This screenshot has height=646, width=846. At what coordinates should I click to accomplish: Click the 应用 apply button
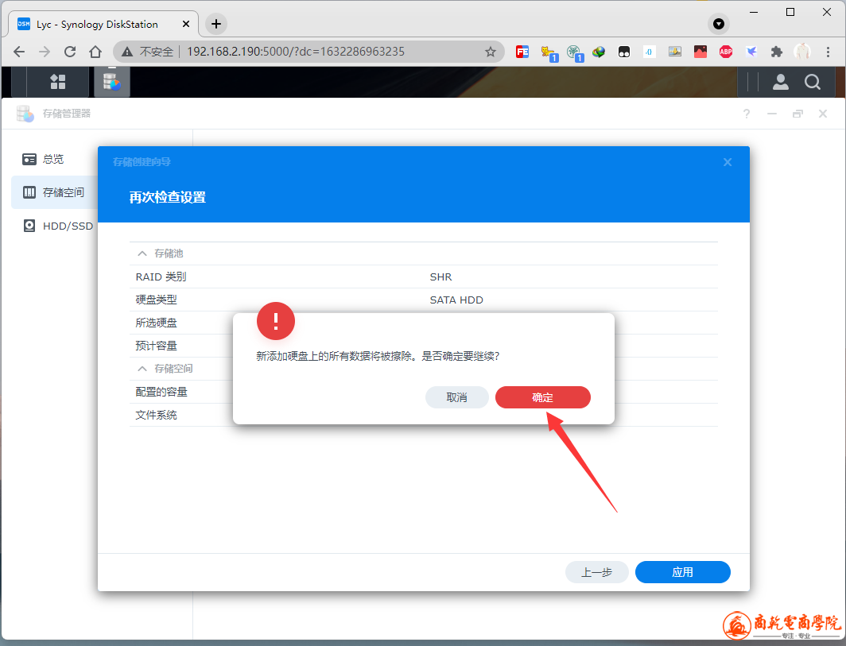click(x=682, y=572)
